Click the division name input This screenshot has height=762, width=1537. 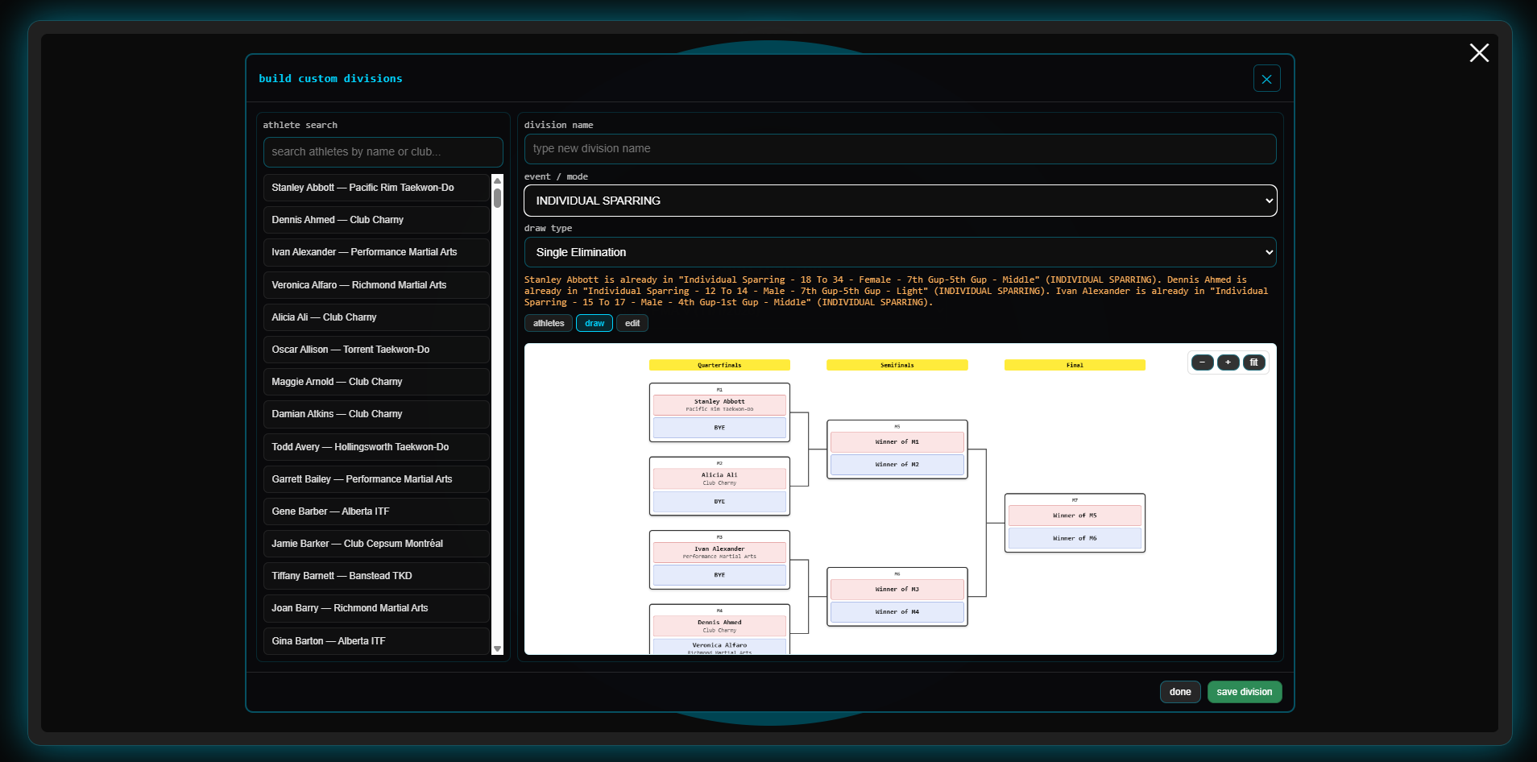click(x=900, y=149)
